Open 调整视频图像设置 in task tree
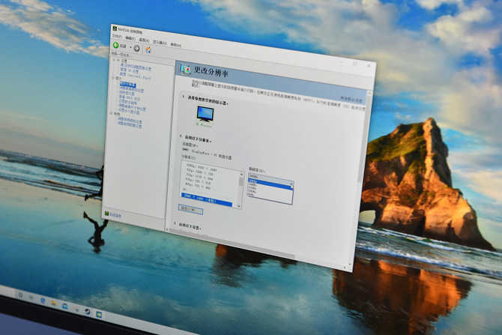Viewport: 502px width, 335px height. 130,125
